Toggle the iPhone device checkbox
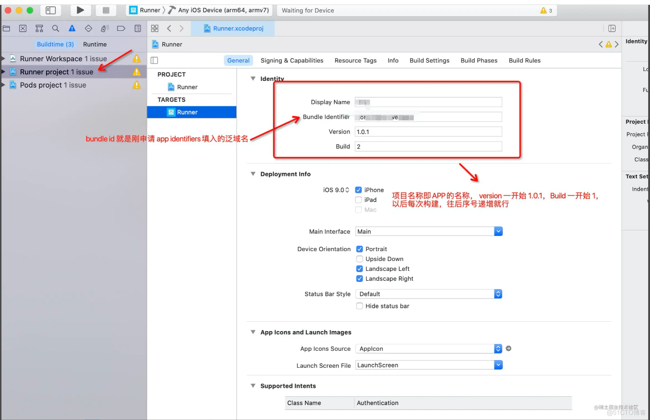Viewport: 650px width, 420px height. (x=358, y=190)
